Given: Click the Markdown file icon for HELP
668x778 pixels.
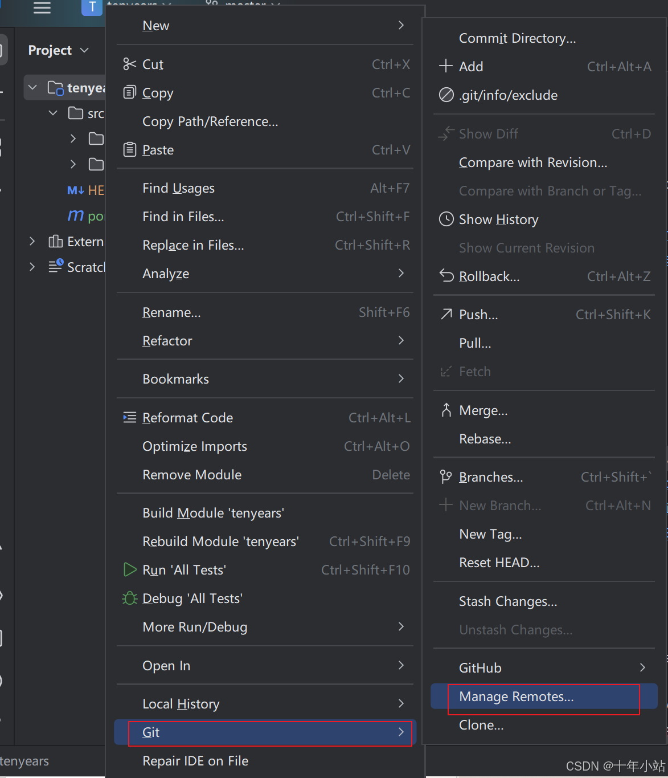Looking at the screenshot, I should [x=76, y=190].
